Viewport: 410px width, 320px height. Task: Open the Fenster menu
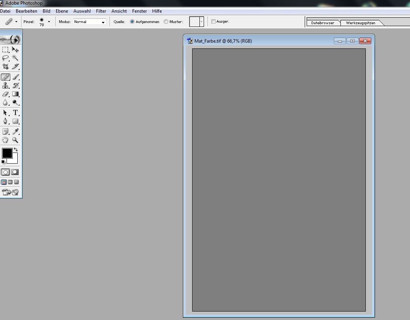pyautogui.click(x=139, y=11)
